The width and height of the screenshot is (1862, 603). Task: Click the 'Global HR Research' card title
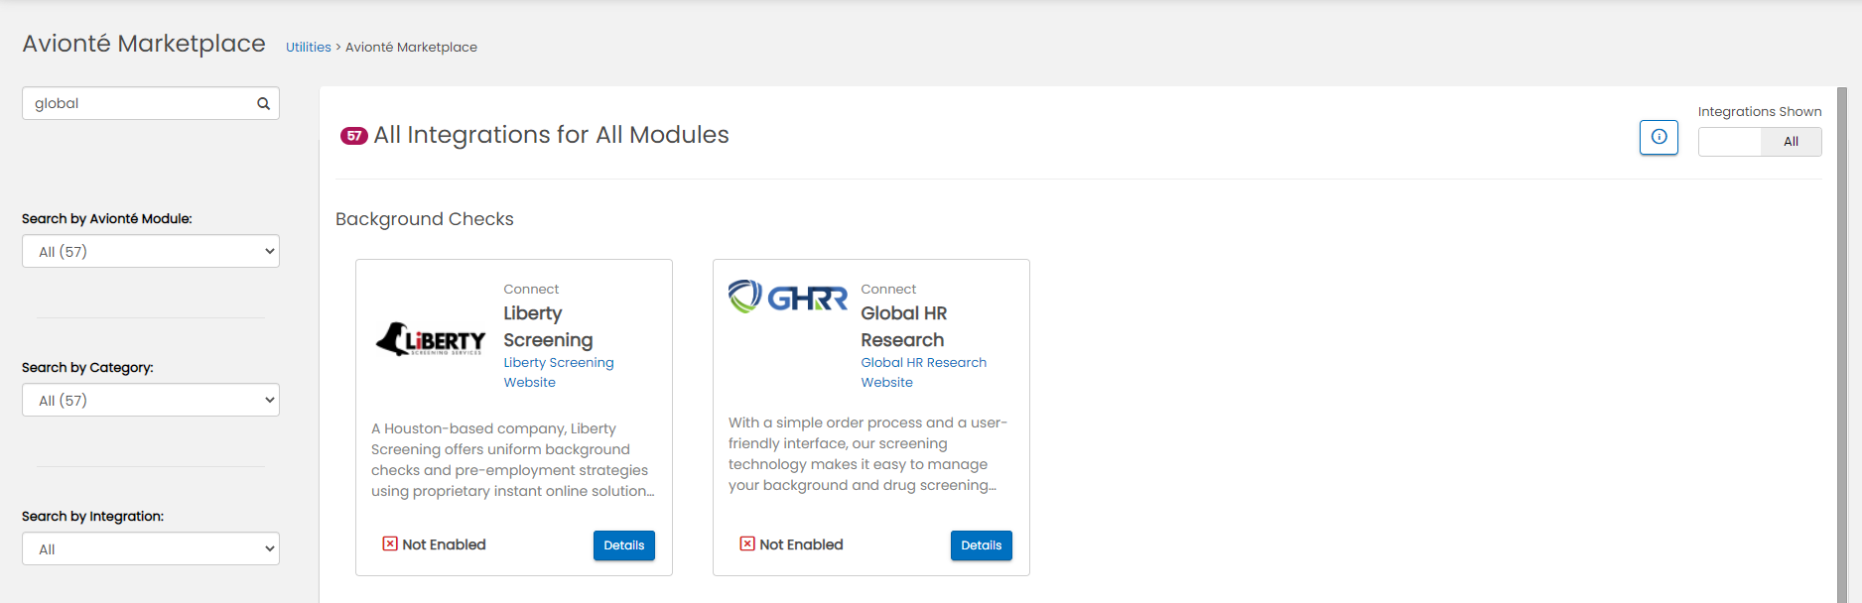coord(904,326)
